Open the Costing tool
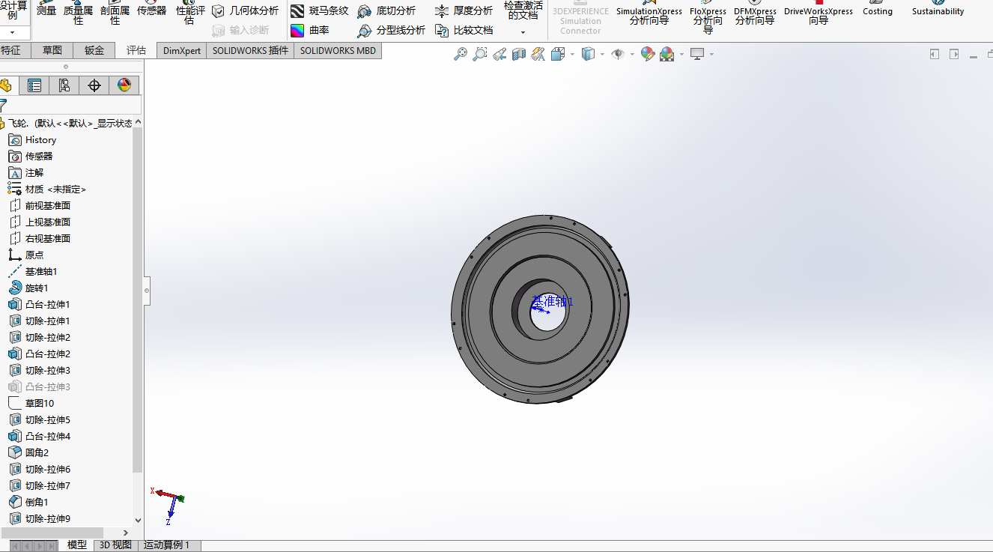Image resolution: width=993 pixels, height=552 pixels. tap(878, 9)
